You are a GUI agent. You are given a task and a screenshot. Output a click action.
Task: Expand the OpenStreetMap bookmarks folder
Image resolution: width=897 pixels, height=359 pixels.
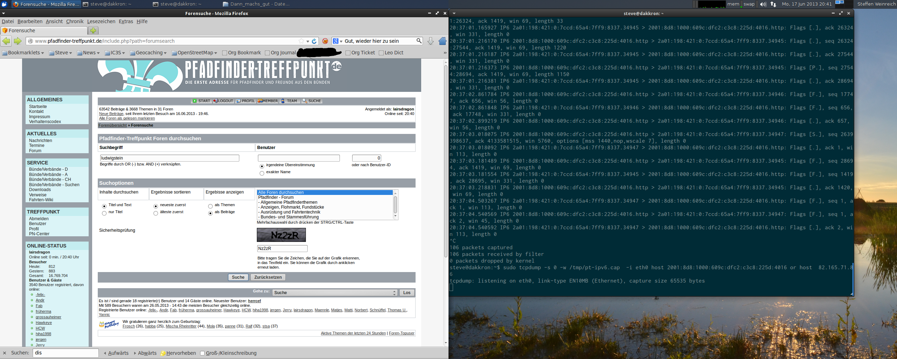(194, 53)
